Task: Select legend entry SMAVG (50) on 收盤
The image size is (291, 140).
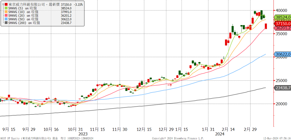Action: 23,19
